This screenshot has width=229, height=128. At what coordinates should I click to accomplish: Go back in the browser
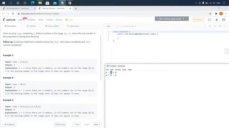tap(3, 14)
